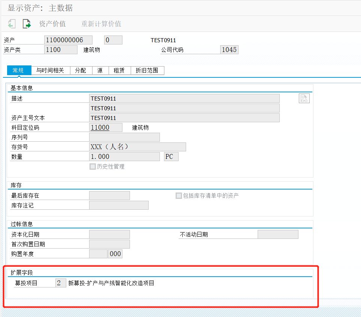Switch to the 与时间相关 tab
The image size is (361, 317).
(x=51, y=70)
